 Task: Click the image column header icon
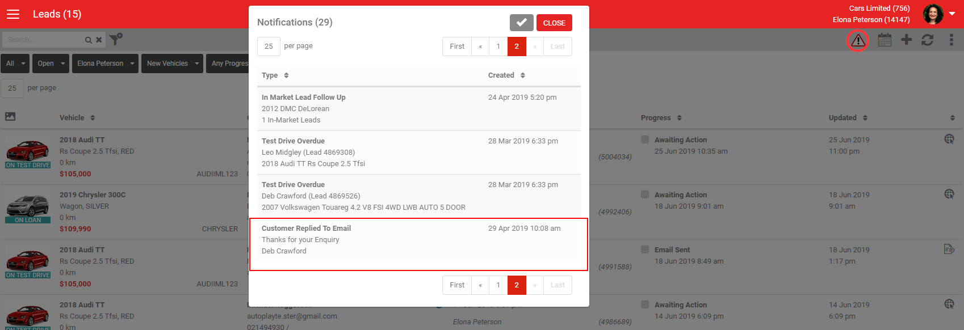pyautogui.click(x=10, y=117)
